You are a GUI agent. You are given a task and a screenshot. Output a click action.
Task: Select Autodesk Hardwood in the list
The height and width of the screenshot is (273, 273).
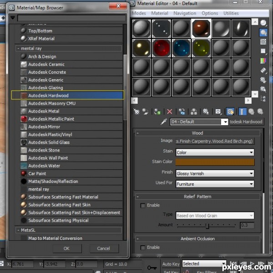pos(68,96)
